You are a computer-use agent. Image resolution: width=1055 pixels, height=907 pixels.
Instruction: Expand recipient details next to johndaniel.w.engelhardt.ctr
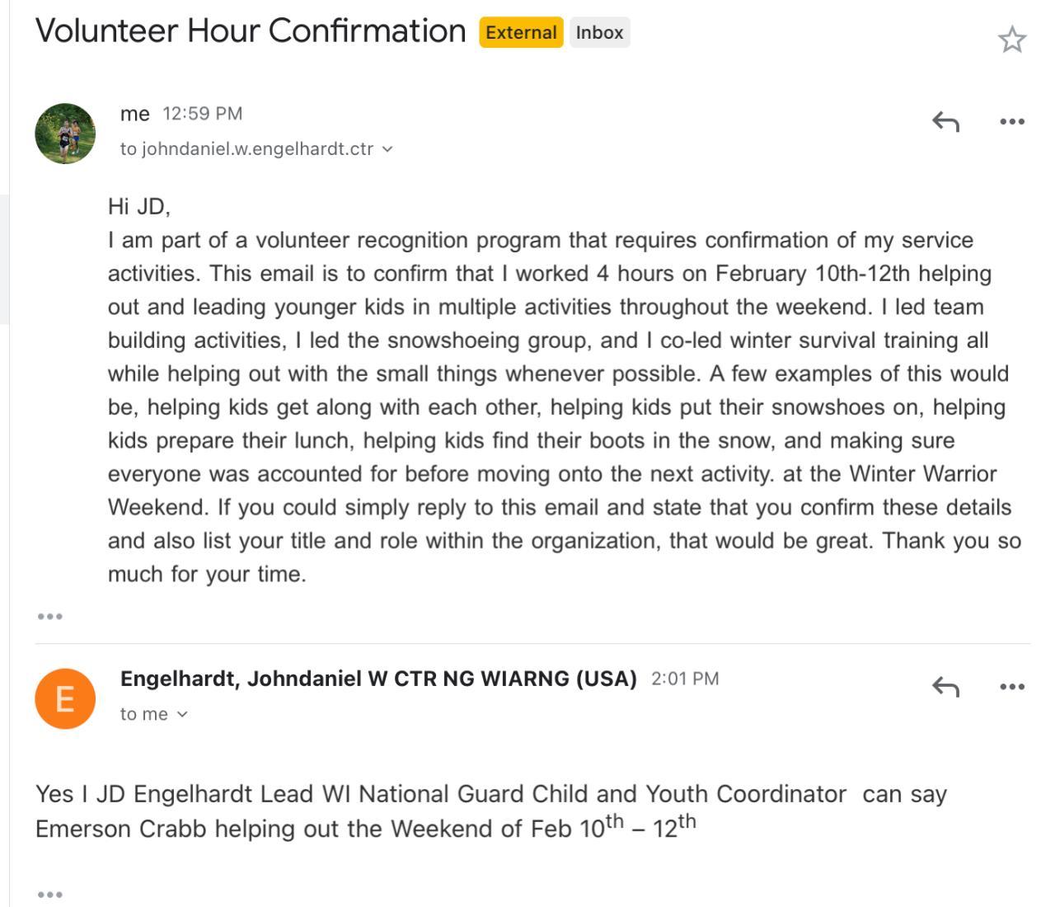click(387, 149)
